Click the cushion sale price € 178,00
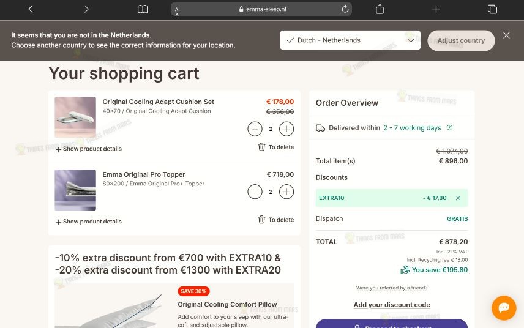 (x=280, y=102)
